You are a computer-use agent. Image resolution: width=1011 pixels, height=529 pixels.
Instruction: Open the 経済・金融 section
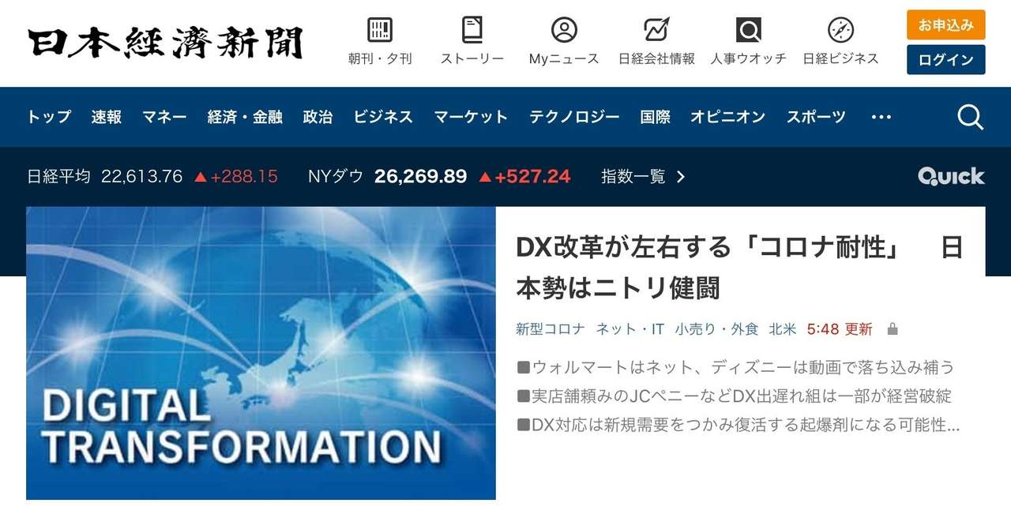(x=245, y=117)
